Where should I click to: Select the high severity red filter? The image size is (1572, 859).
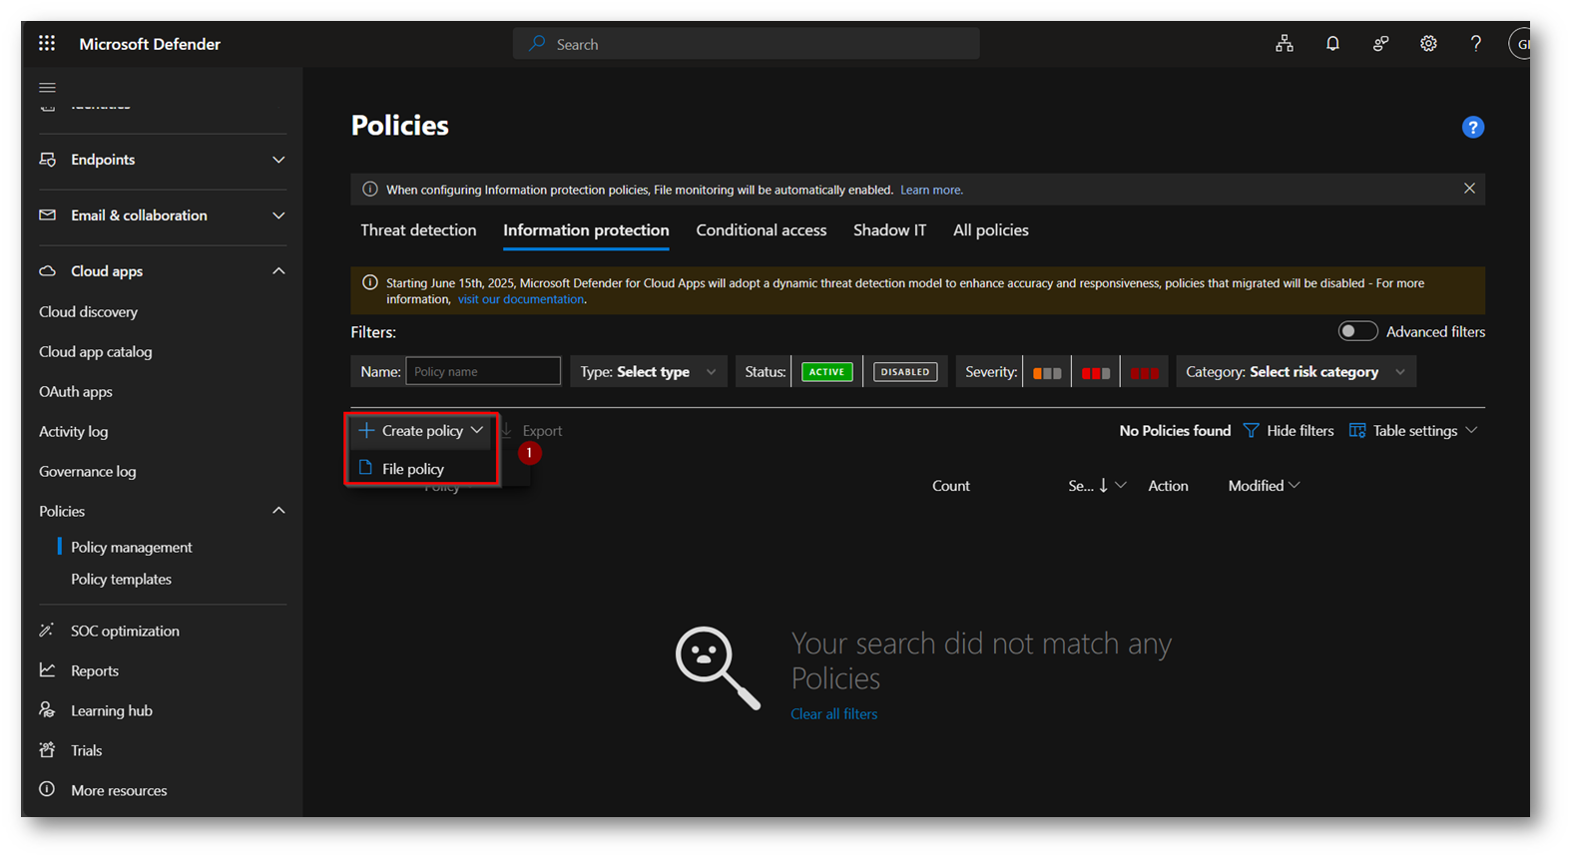click(1144, 372)
